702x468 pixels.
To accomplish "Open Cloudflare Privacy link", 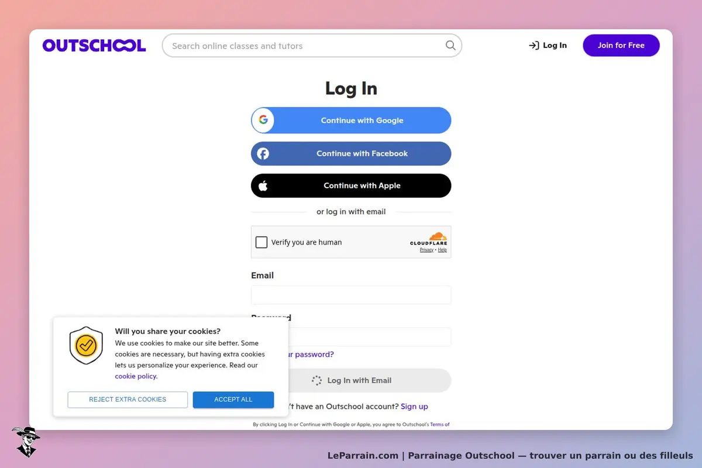I will click(x=426, y=250).
